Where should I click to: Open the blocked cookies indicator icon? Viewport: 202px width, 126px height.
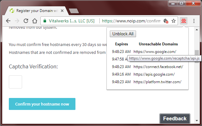[166, 21]
